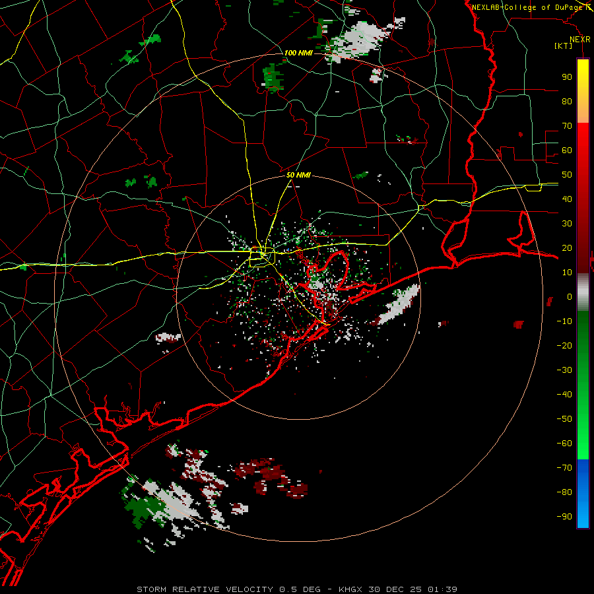Select the 100 NMI range ring label
This screenshot has height=594, width=594.
[298, 53]
